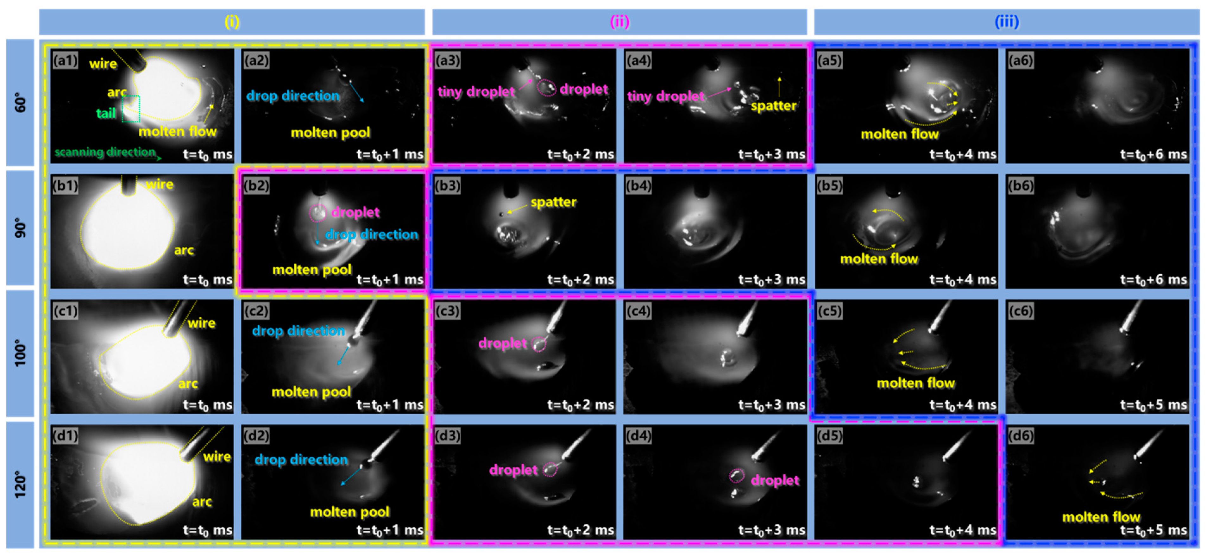Click the 'tiny droplet' label in (a3)

tap(475, 92)
